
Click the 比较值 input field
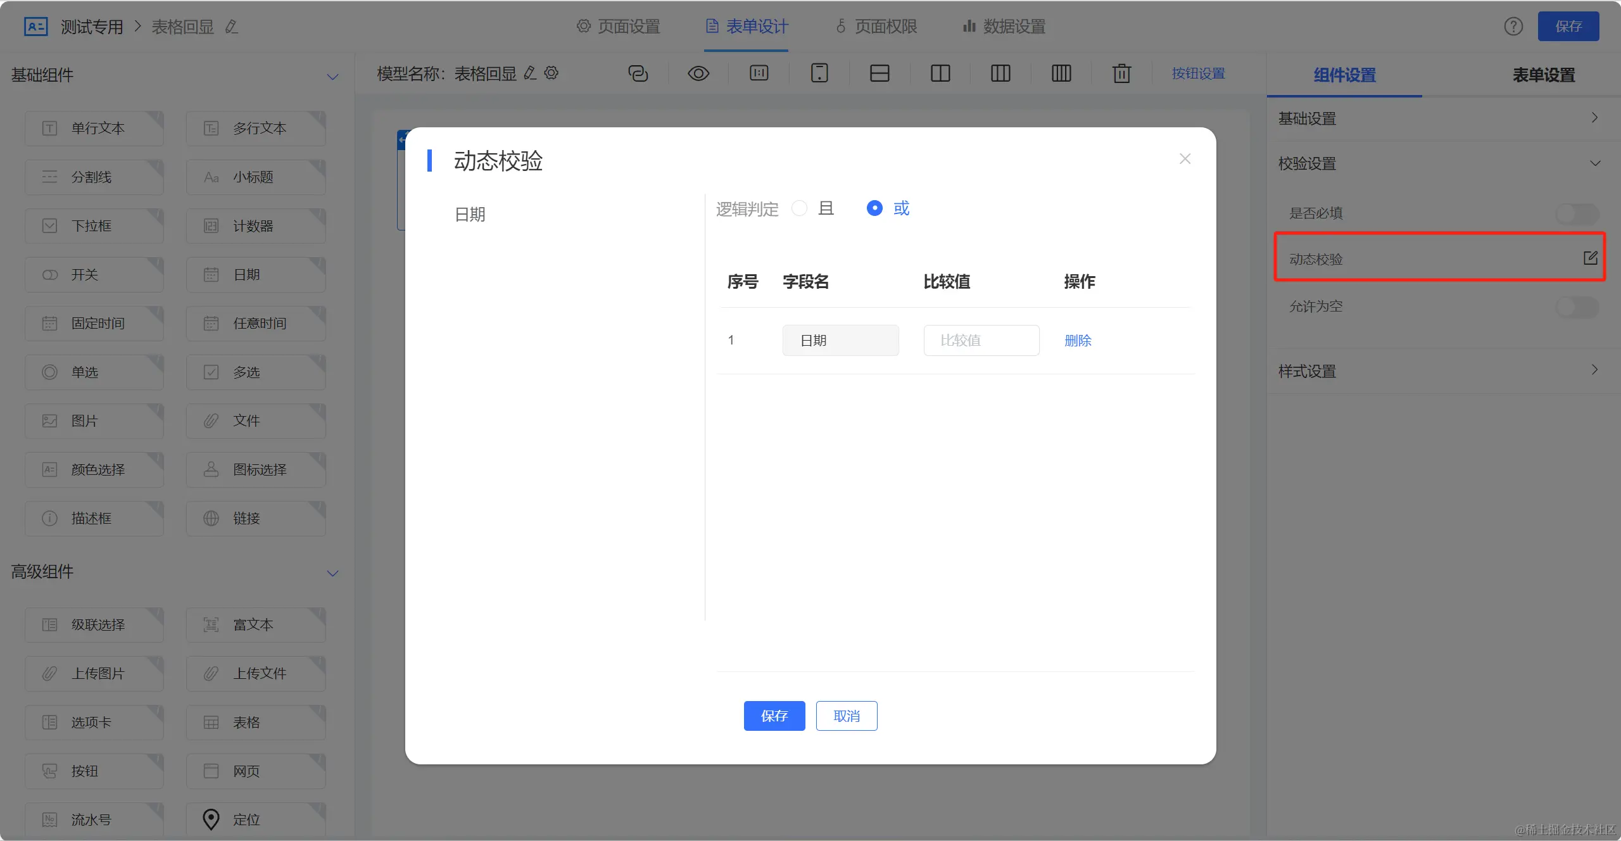pos(981,341)
